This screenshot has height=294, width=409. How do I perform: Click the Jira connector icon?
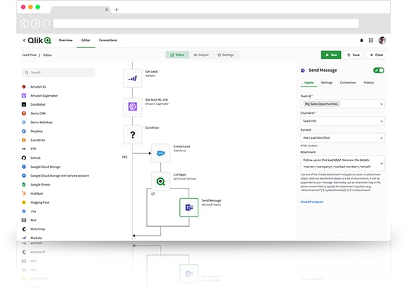coord(24,211)
